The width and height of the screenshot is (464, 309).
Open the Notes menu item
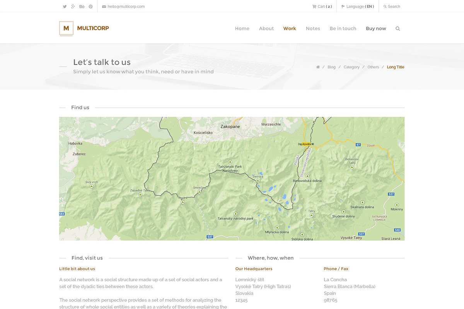(x=313, y=28)
